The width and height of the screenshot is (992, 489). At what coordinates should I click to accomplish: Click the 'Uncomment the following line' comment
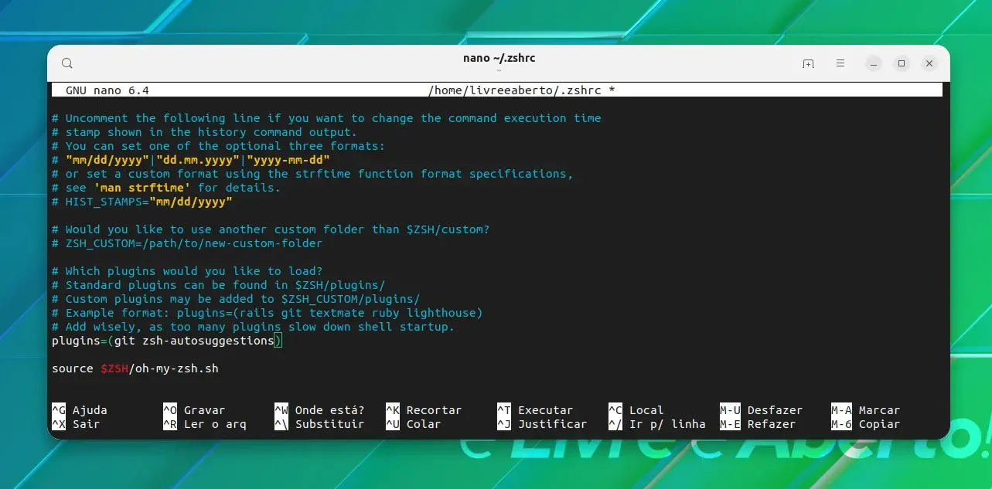326,118
